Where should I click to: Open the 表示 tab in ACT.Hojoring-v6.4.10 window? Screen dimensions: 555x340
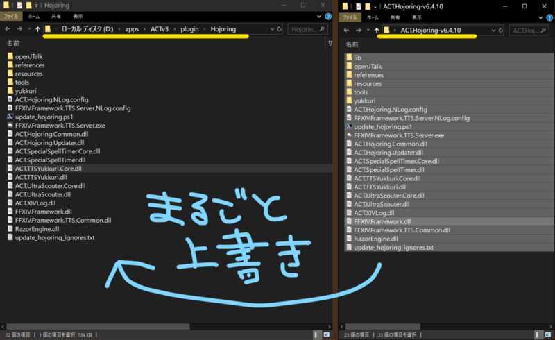click(x=417, y=17)
